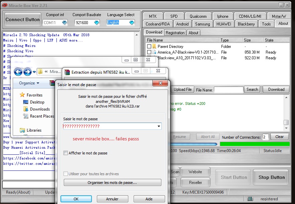Click the File Name search field
295x204 pixels.
[x=229, y=90]
